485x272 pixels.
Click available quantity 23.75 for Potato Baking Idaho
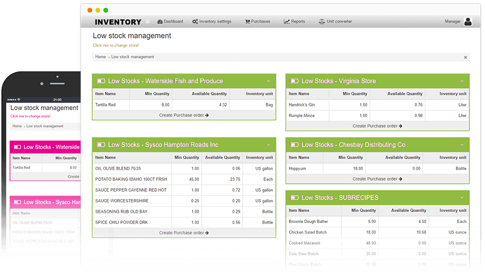point(235,179)
